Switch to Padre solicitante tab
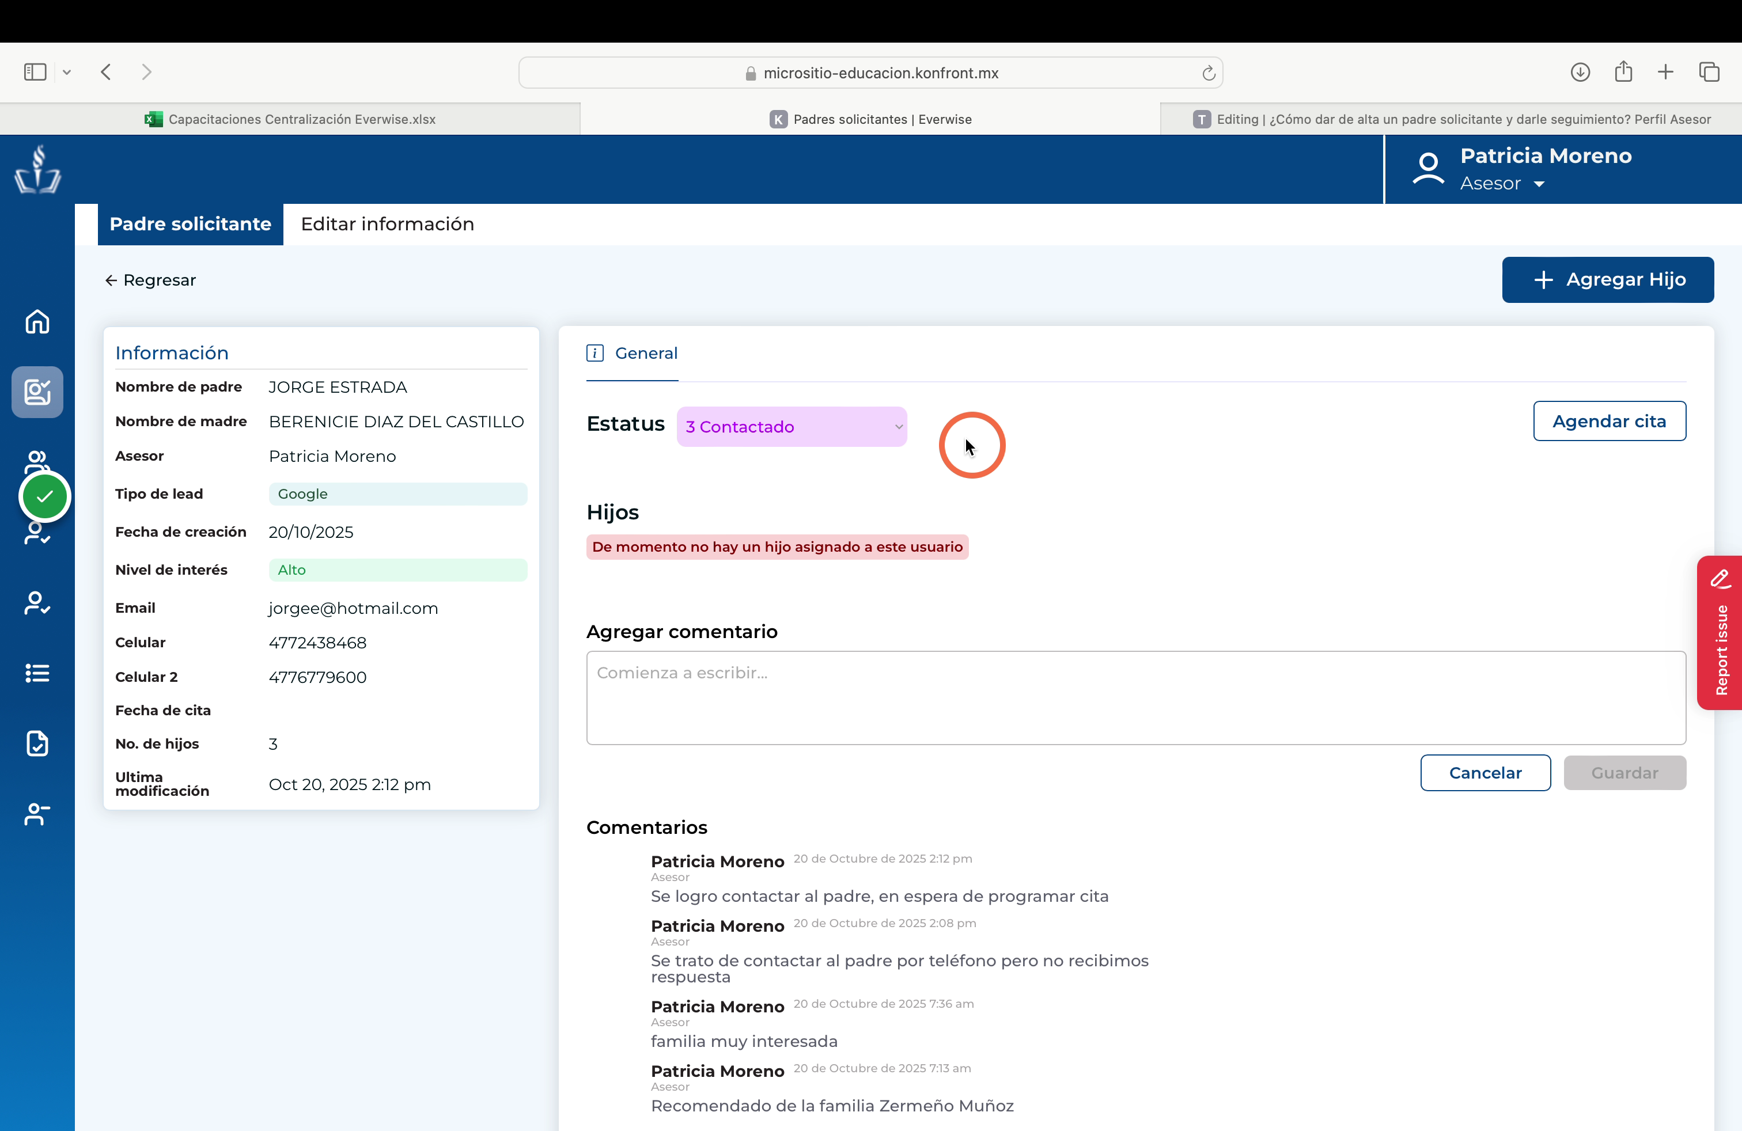 click(x=190, y=224)
